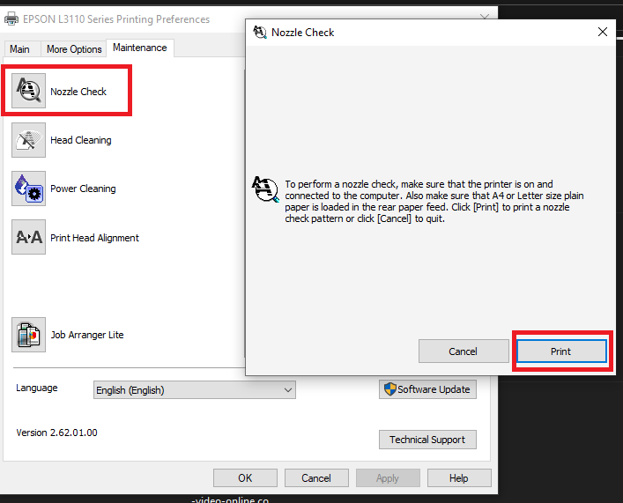Click the magnifier icon beside dialog instructions
623x503 pixels.
click(x=265, y=189)
